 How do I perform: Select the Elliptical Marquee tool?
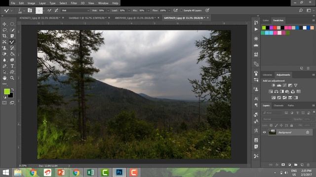coord(12,24)
